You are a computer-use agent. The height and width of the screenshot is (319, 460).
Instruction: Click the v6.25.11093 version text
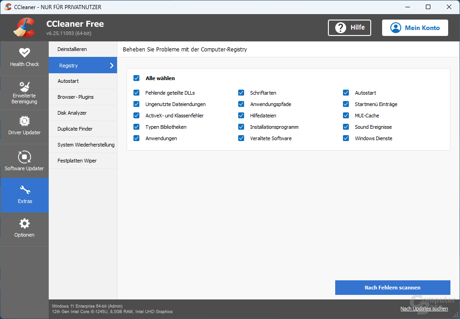[69, 33]
